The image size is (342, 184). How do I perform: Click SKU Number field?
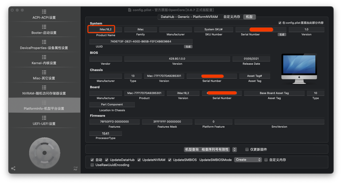[x=214, y=29]
